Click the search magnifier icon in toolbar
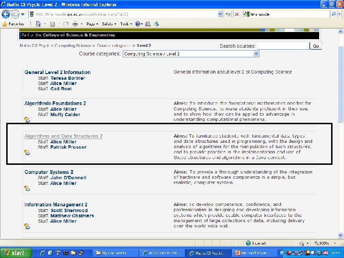The height and width of the screenshot is (258, 344). click(x=333, y=14)
